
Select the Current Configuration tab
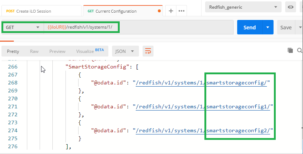click(x=123, y=11)
